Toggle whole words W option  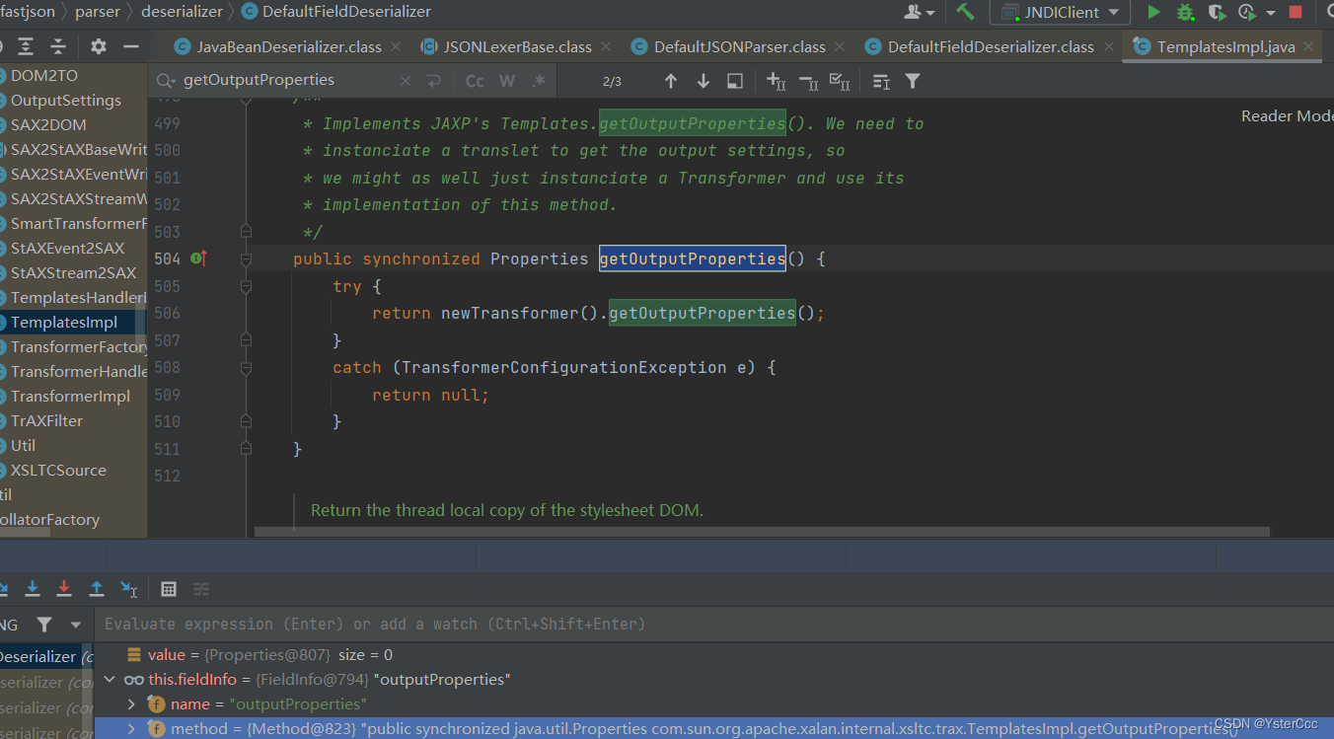tap(506, 81)
